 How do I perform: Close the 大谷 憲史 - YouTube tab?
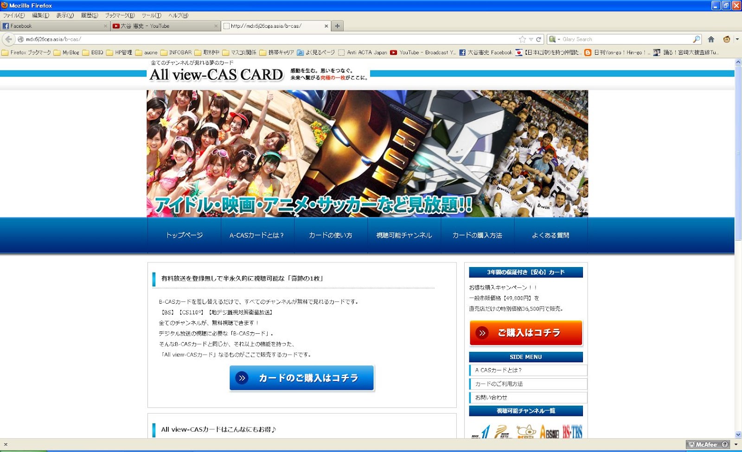[x=216, y=26]
